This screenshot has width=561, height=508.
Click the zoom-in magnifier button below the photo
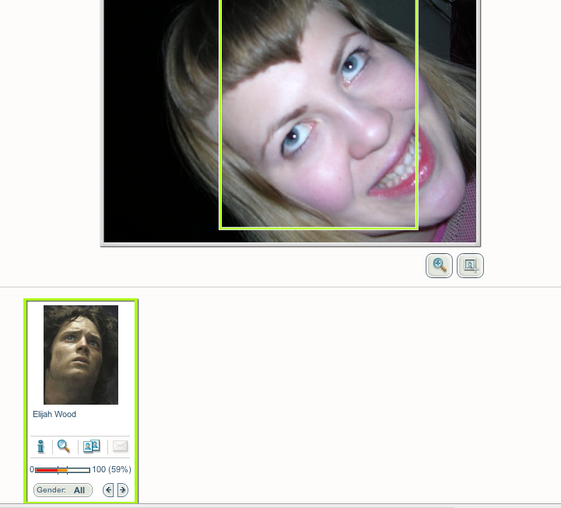click(x=440, y=266)
